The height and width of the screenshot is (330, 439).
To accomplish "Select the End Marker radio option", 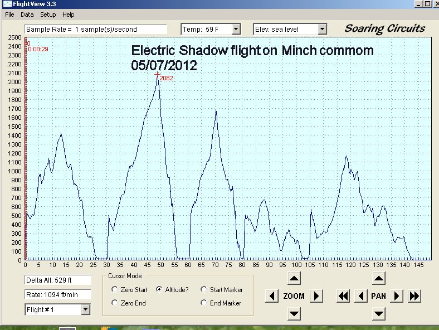I will coord(204,303).
